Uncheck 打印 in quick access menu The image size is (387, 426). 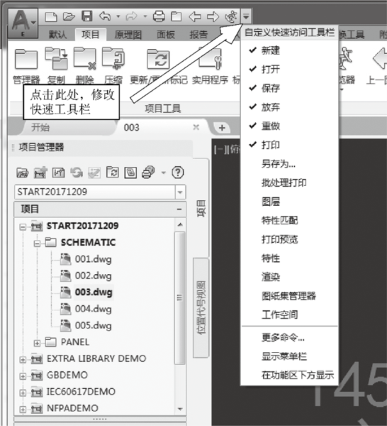[x=289, y=145]
